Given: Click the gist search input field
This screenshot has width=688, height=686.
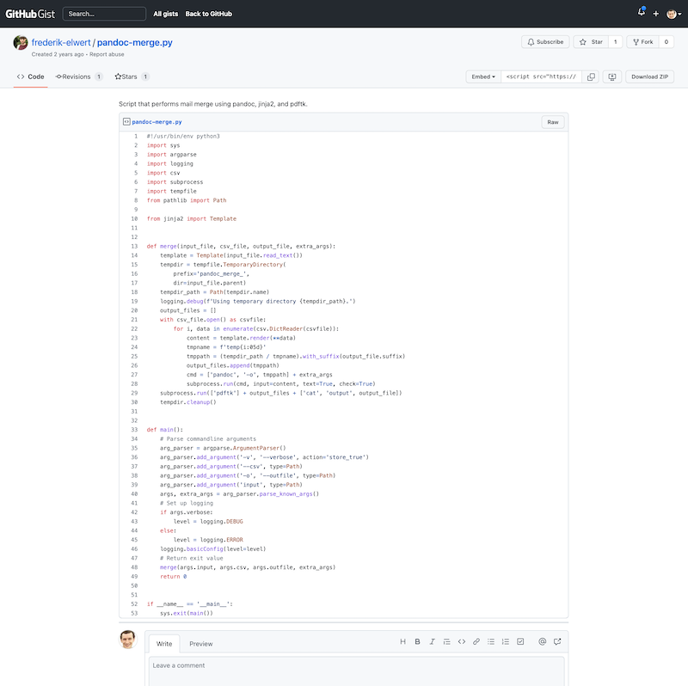Looking at the screenshot, I should 104,14.
